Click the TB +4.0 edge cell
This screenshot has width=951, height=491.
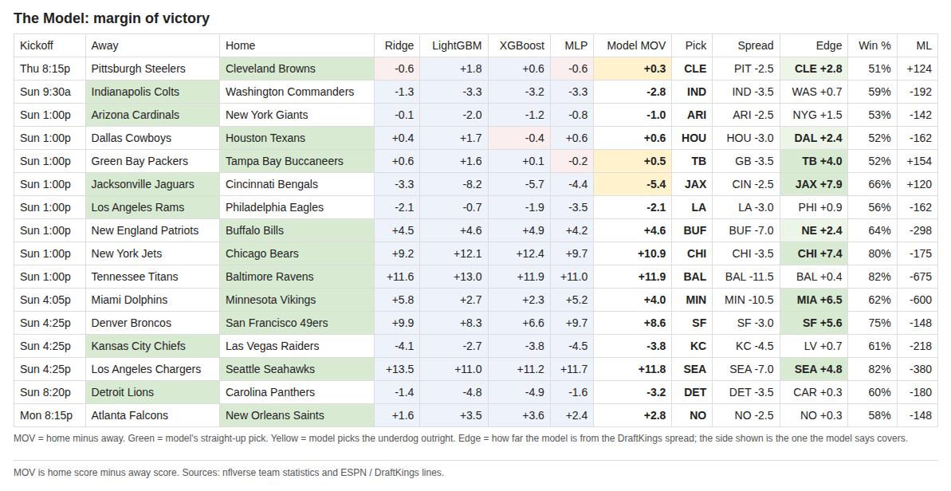tap(814, 161)
